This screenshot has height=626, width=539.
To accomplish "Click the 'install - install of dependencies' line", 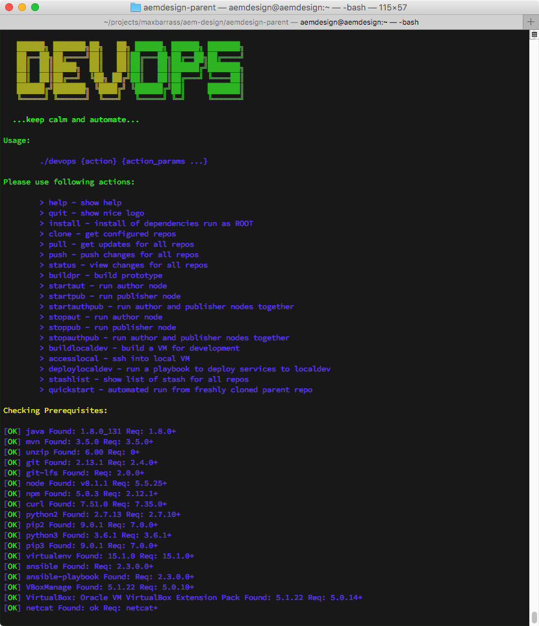I will [147, 223].
